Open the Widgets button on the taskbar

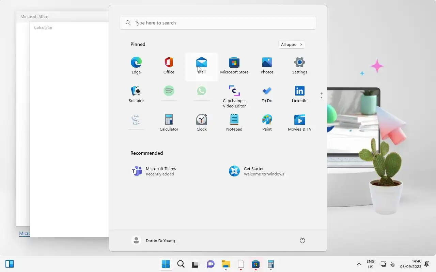tap(10, 264)
